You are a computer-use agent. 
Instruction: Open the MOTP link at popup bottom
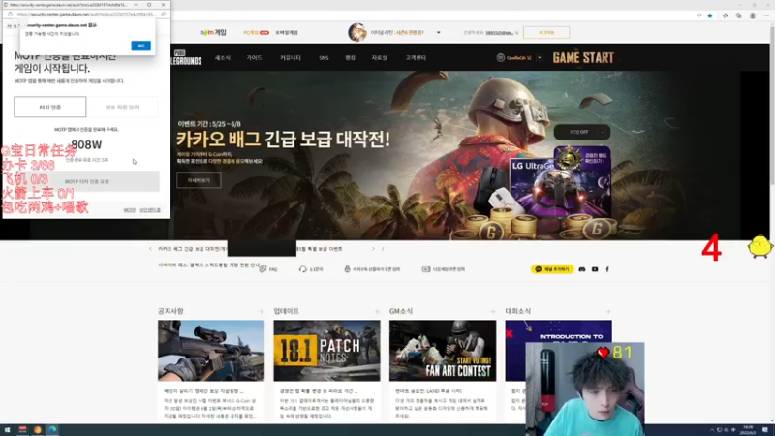point(130,210)
